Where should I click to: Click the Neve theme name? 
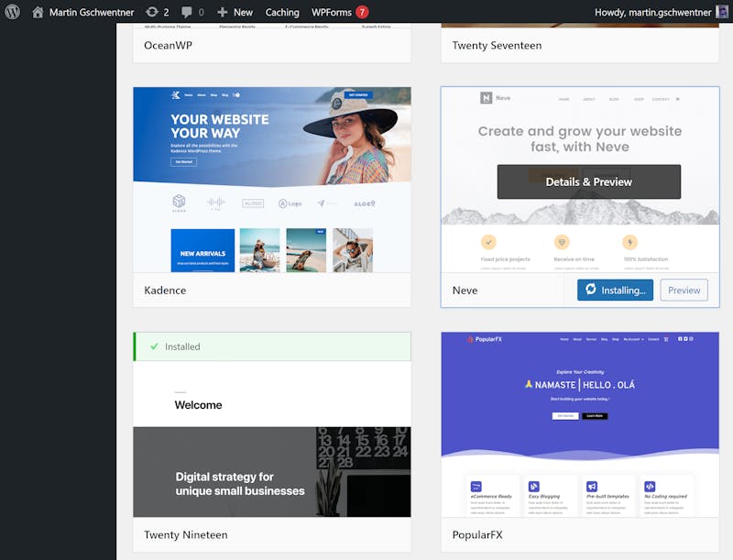point(465,291)
